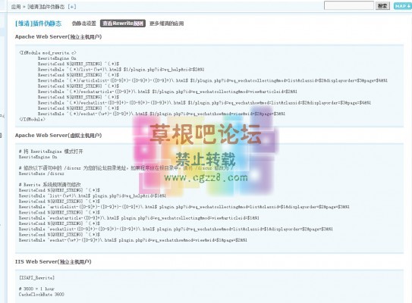Viewport: 412px width, 303px height.
Task: Click the [ISAPI_Rewrite] line
Action: [x=36, y=277]
